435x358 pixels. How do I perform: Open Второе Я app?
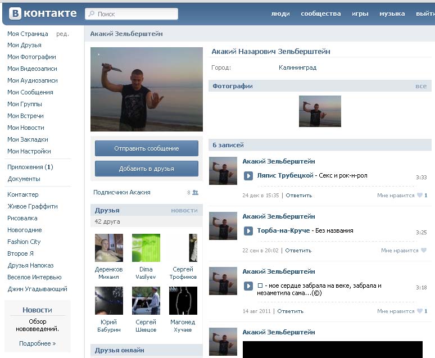click(20, 253)
